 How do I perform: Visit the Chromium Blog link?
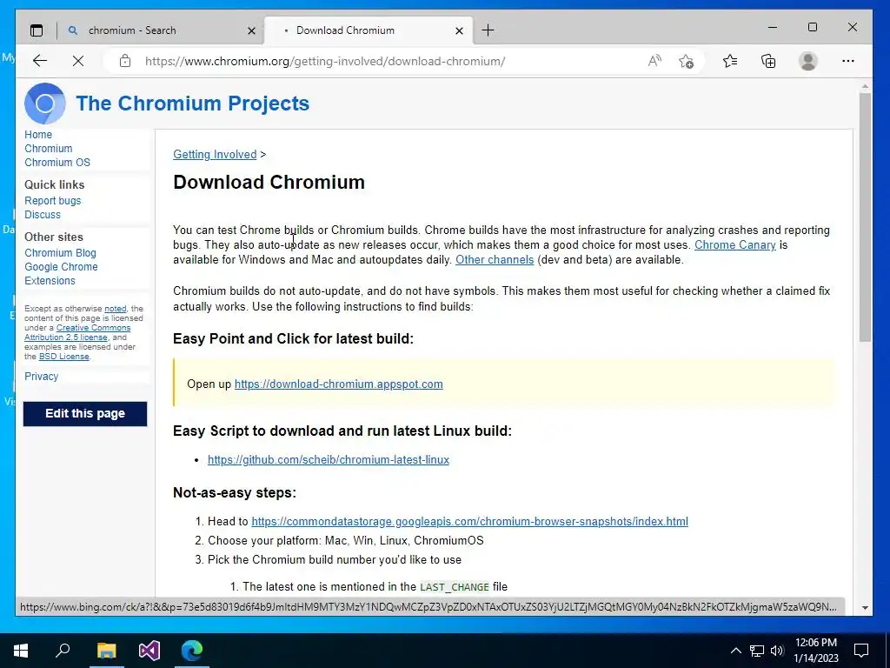coord(60,253)
